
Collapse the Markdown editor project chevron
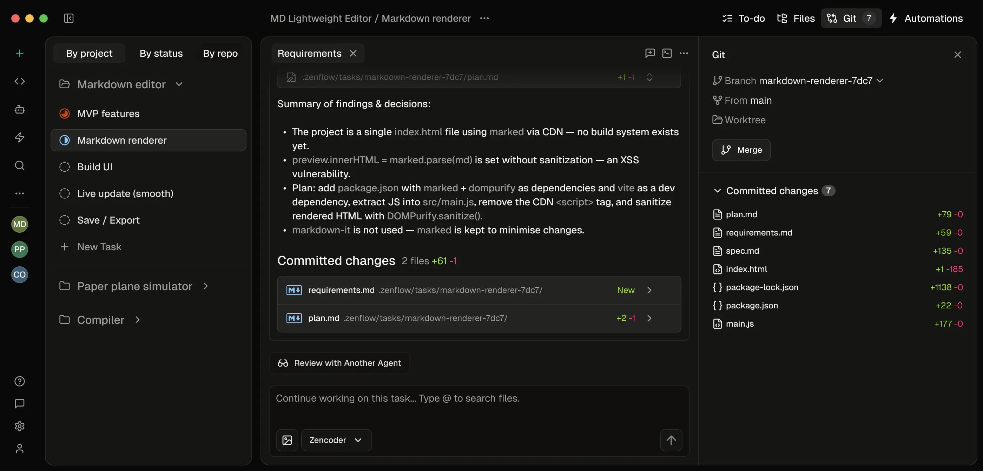[179, 84]
